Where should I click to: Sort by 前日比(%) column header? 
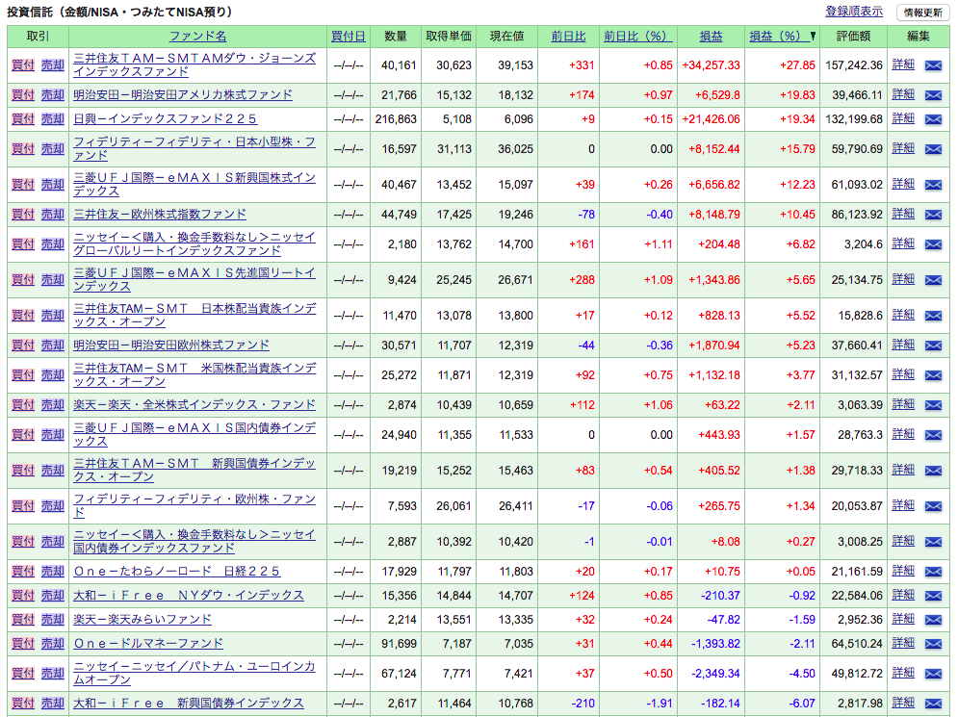click(x=637, y=36)
